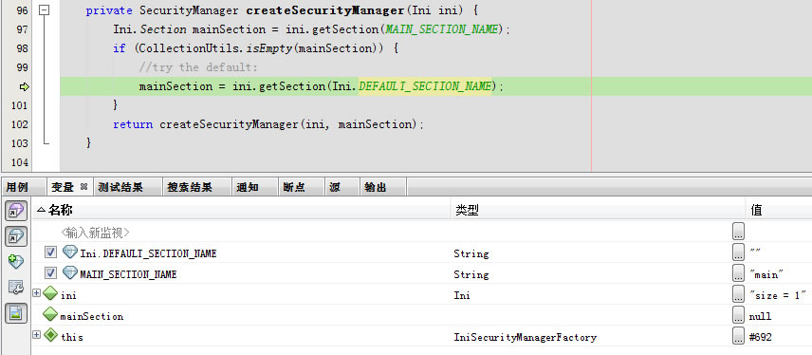Viewport: 812px width, 355px height.
Task: Open value editor for Ini.DEFAULT_SECTION_NAME
Action: point(738,252)
